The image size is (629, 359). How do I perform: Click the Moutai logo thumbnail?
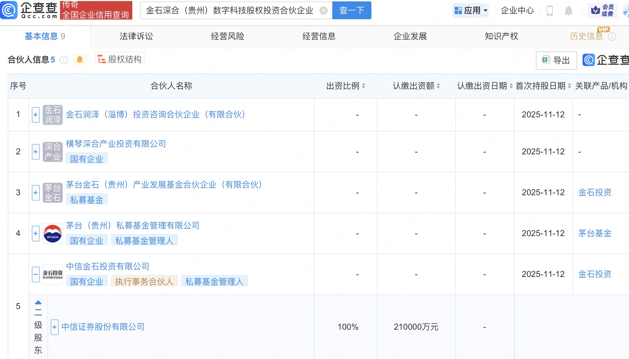tap(53, 234)
